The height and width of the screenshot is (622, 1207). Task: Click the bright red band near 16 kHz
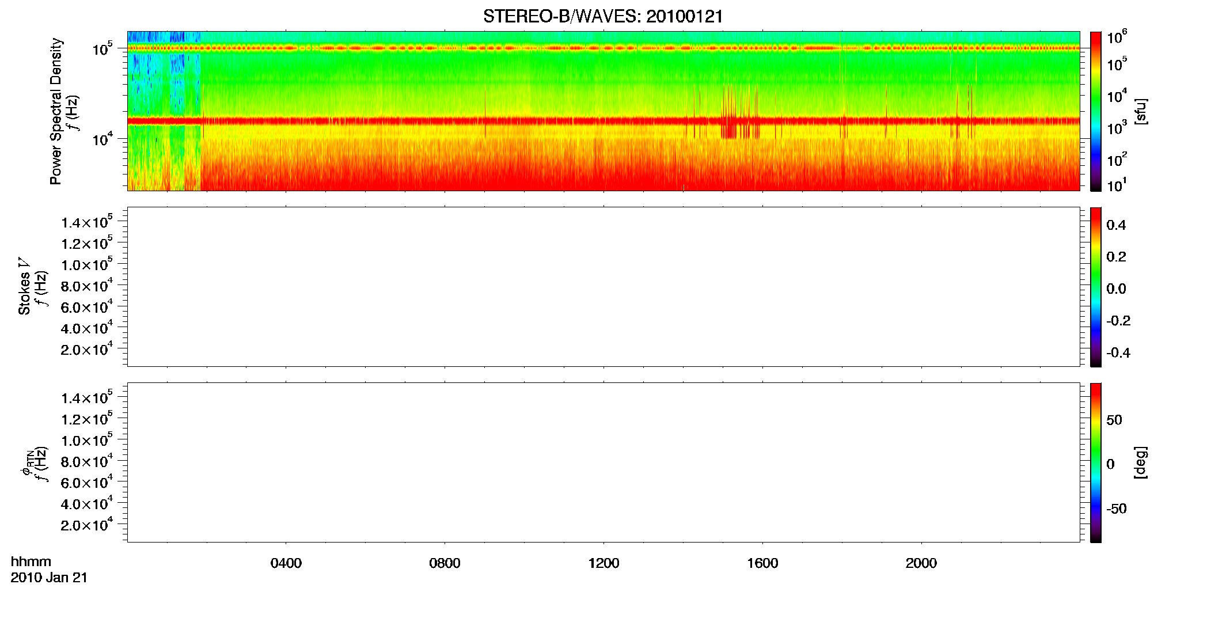click(x=603, y=121)
